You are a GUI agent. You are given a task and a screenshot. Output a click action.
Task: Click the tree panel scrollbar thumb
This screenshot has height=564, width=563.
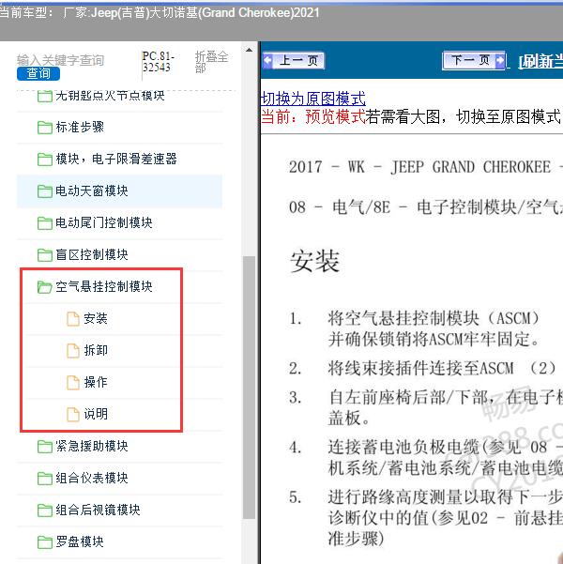click(x=249, y=388)
